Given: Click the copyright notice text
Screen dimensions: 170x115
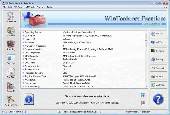Looking at the screenshot, I should 87,103.
